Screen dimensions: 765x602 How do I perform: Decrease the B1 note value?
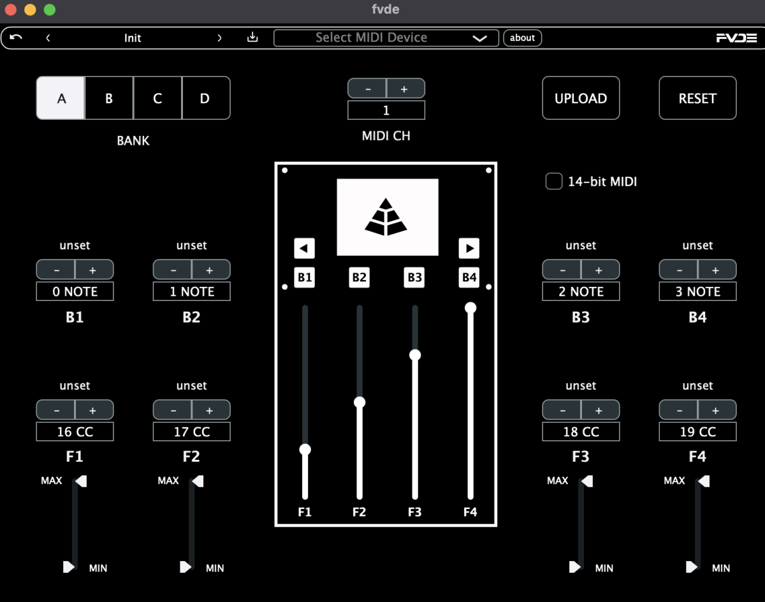click(x=55, y=270)
